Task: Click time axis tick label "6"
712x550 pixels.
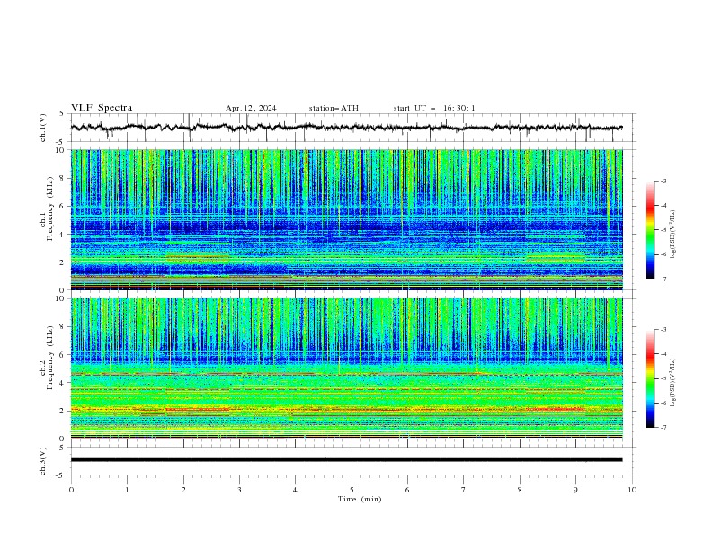Action: coord(407,490)
